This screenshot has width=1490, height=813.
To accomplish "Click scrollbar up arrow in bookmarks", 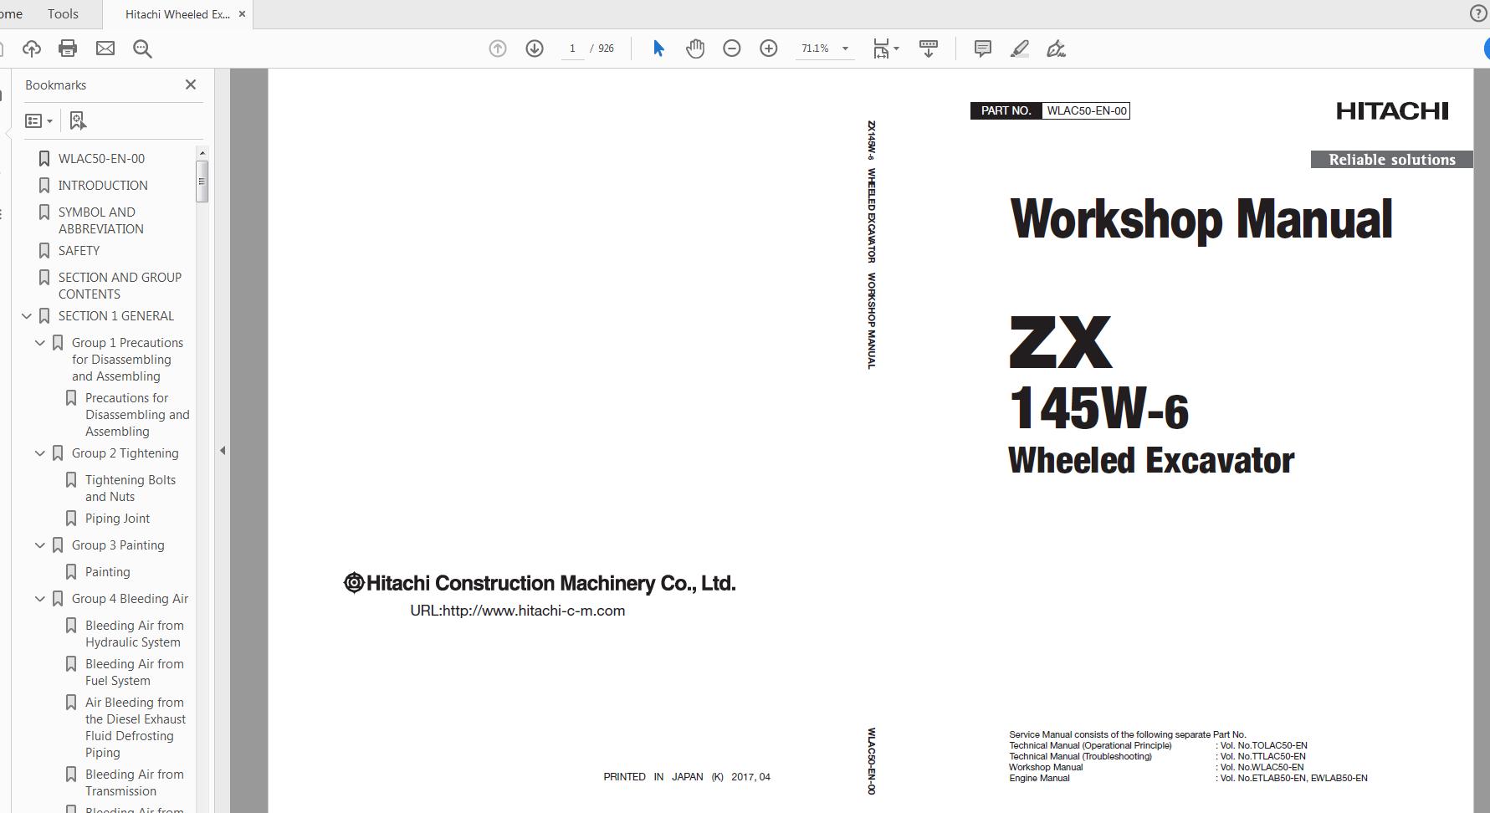I will [202, 152].
